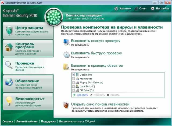The width and height of the screenshot is (172, 126).
Task: Click the Настройка gear icon
Action: (153, 8)
